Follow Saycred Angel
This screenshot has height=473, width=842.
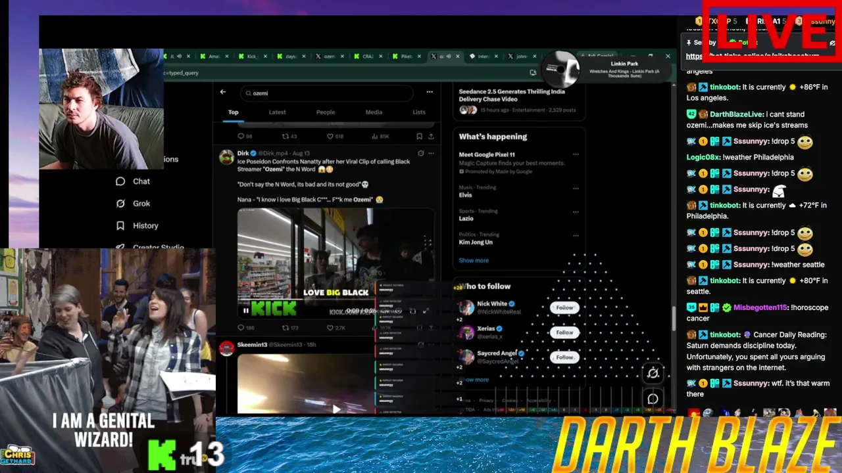click(564, 357)
